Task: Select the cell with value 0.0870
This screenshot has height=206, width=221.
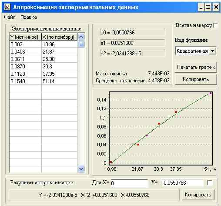Action: (x=25, y=66)
